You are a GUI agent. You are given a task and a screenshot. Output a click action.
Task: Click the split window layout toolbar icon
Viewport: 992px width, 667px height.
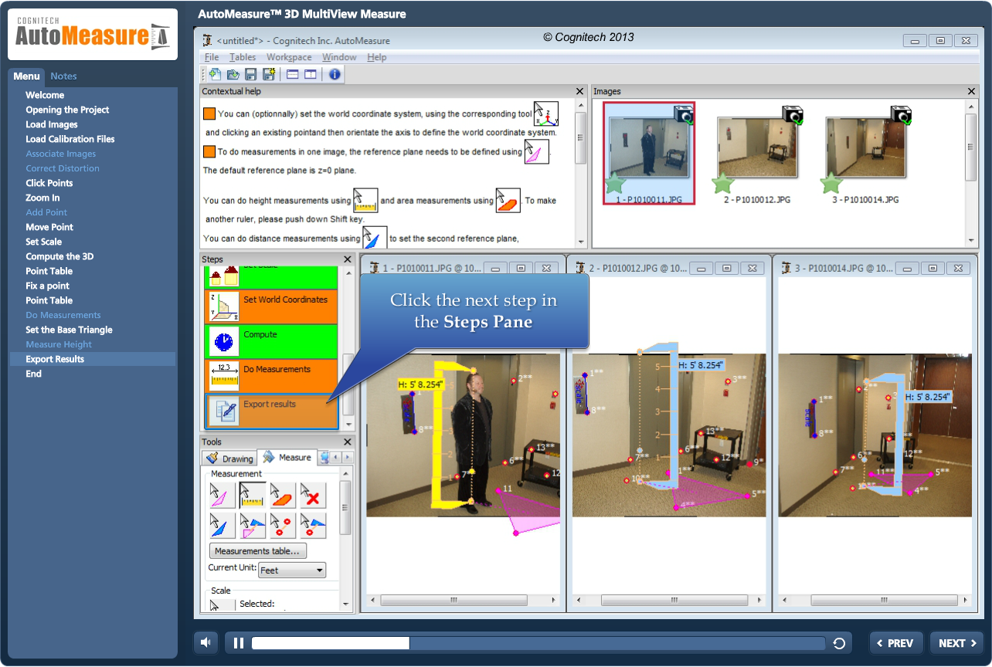[x=310, y=74]
